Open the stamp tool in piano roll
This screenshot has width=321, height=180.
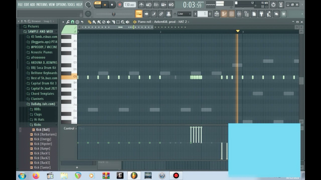point(77,22)
